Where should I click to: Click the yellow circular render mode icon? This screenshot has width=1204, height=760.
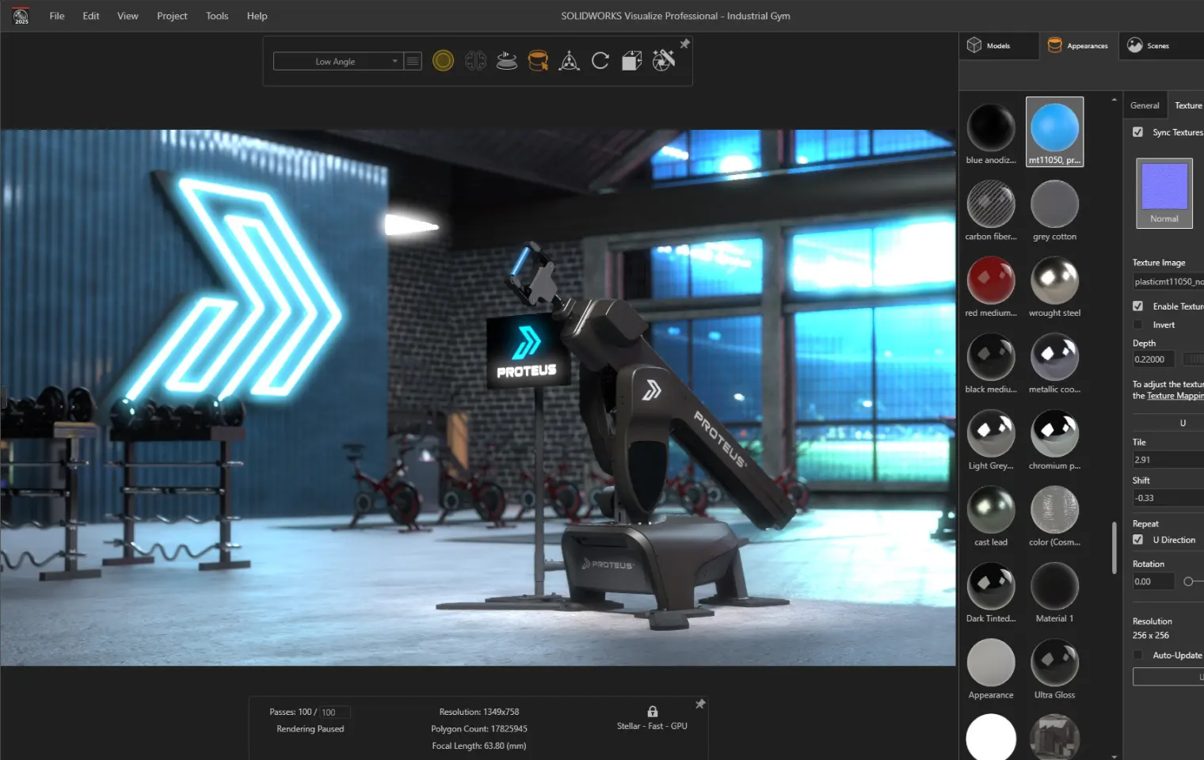(443, 61)
